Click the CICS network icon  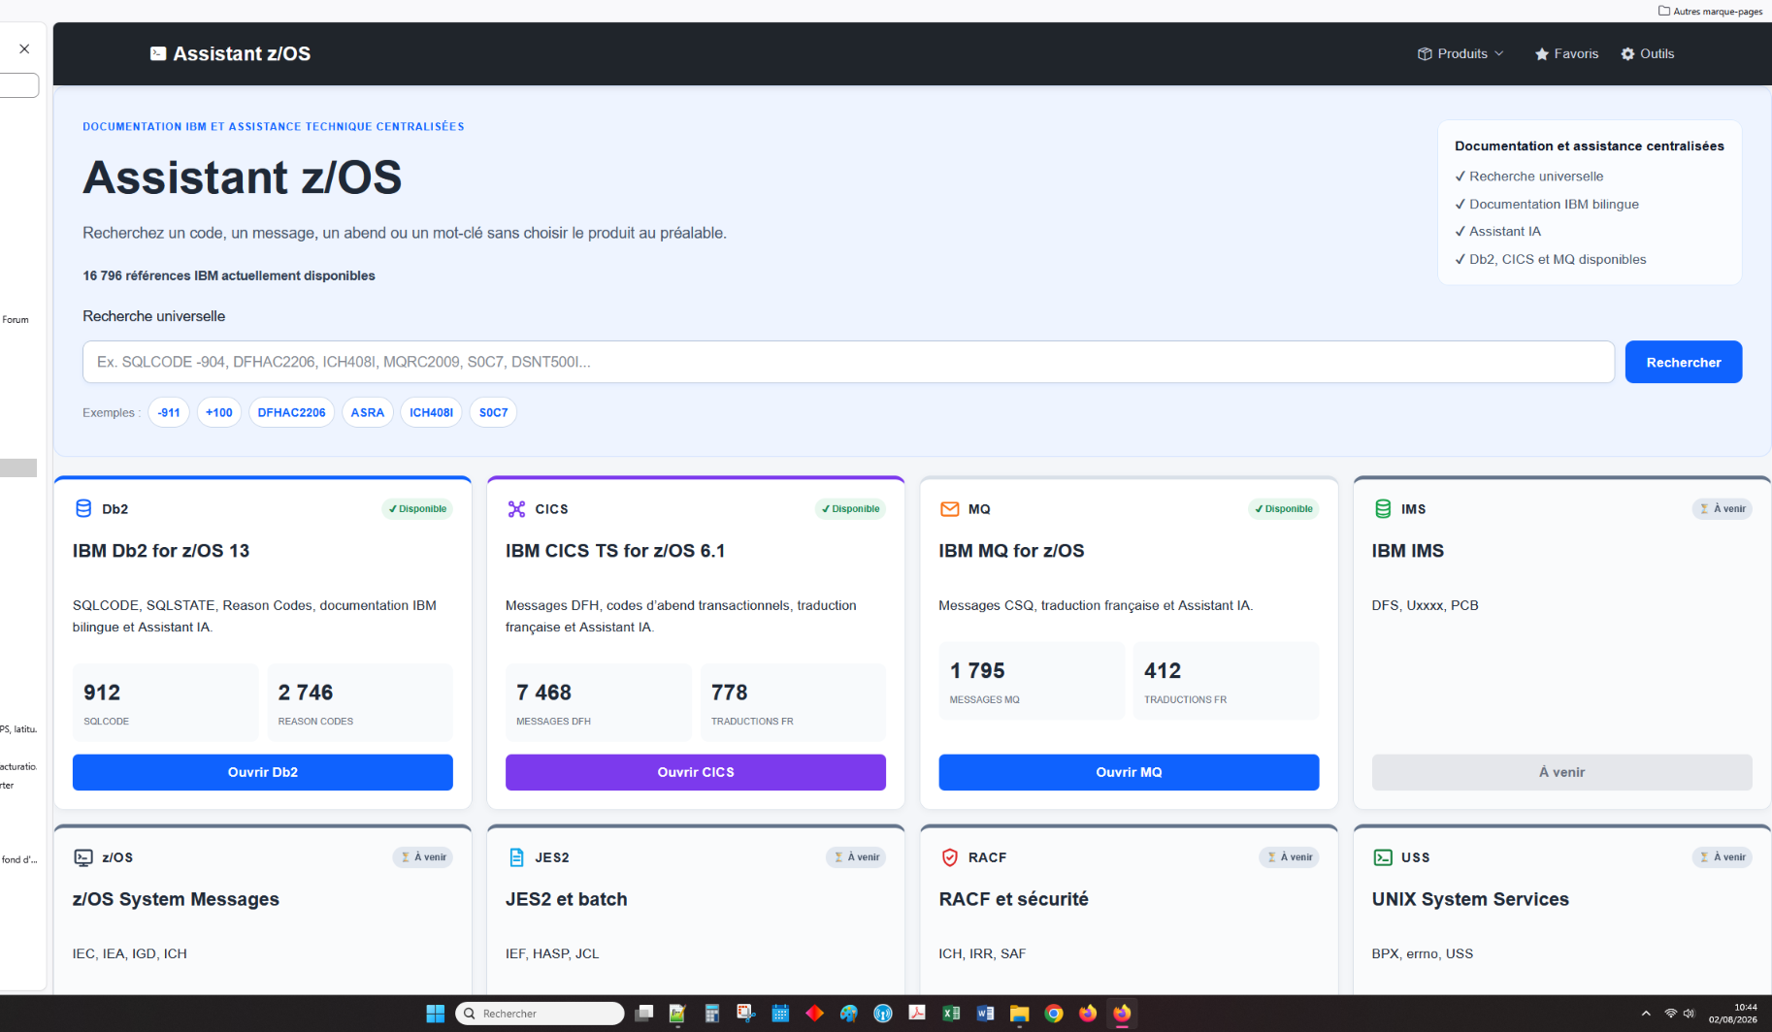coord(516,508)
